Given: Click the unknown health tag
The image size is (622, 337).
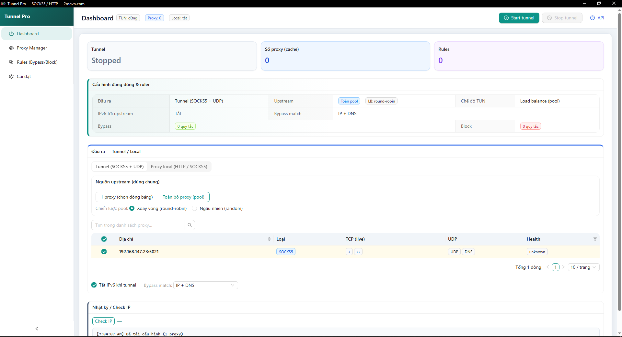Looking at the screenshot, I should tap(537, 252).
